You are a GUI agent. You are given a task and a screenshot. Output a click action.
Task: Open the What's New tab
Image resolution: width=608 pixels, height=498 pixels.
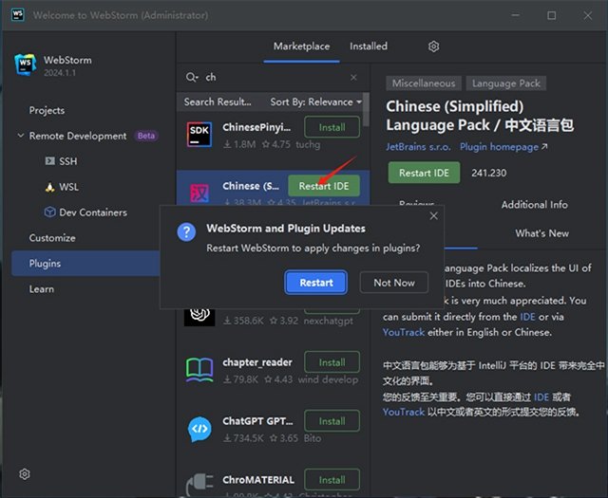click(542, 233)
